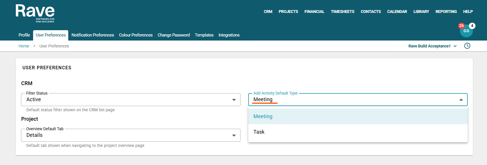
Task: Open the Integrations tab
Action: point(229,35)
